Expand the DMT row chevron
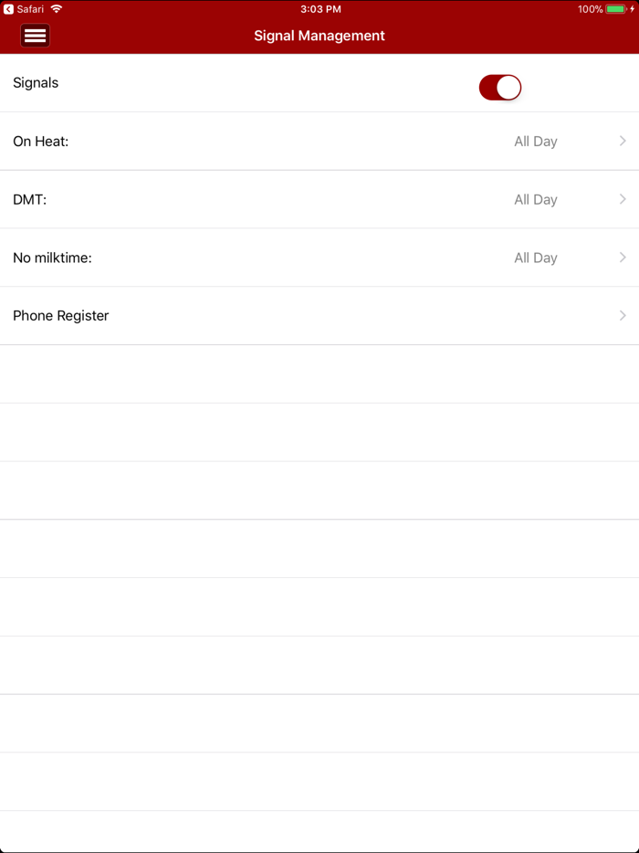This screenshot has width=639, height=853. pyautogui.click(x=623, y=199)
